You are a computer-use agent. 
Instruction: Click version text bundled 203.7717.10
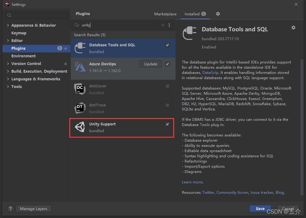tap(220, 39)
